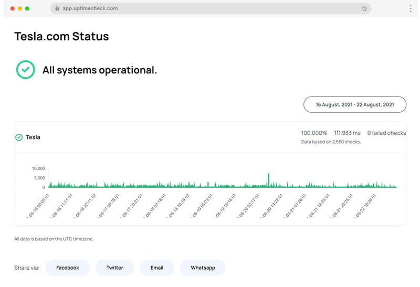Click the 08-21 12:25:01 x-axis label

319,206
